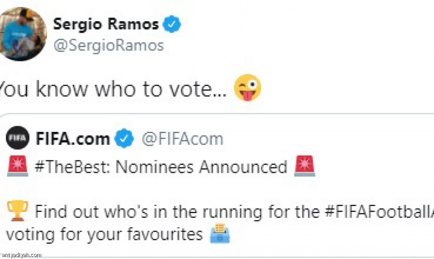This screenshot has width=434, height=259.
Task: Click the verified badge next to FIFA.com
Action: pyautogui.click(x=125, y=139)
